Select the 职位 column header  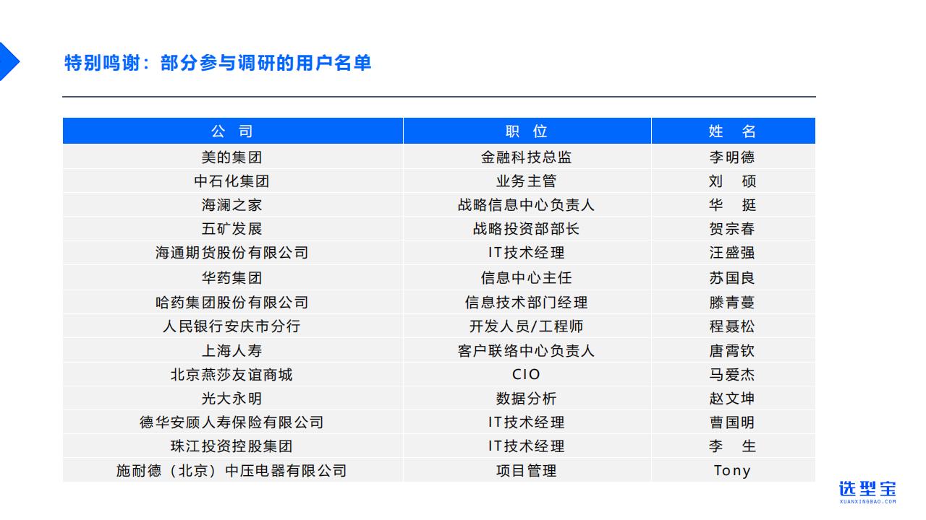527,131
